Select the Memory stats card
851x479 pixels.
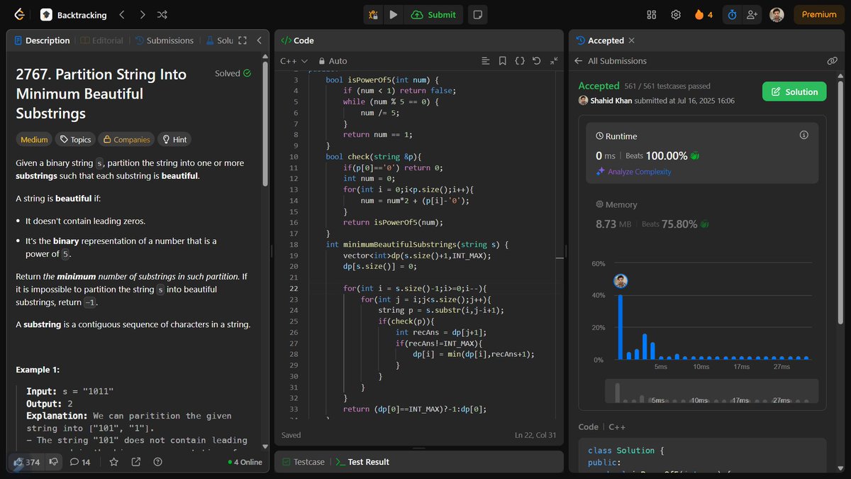702,214
